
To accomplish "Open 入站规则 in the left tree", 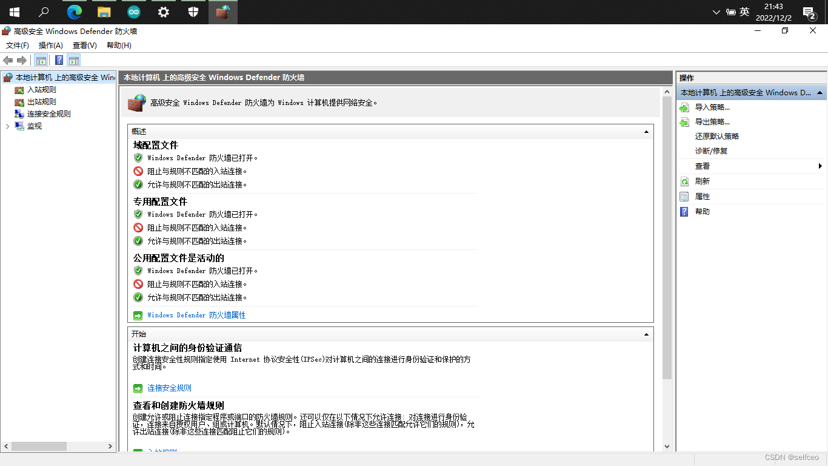I will point(42,90).
